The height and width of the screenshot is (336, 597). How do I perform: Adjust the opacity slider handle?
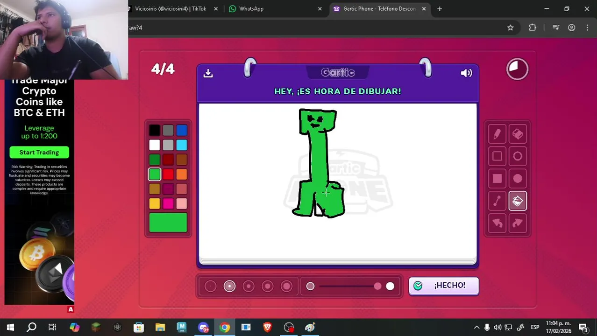coord(377,286)
